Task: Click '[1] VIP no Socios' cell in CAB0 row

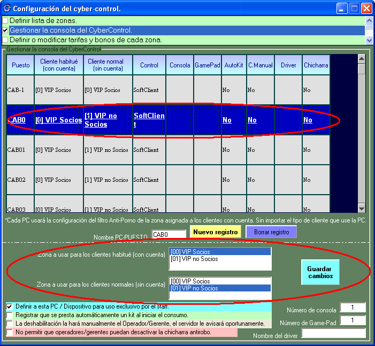Action: [108, 120]
